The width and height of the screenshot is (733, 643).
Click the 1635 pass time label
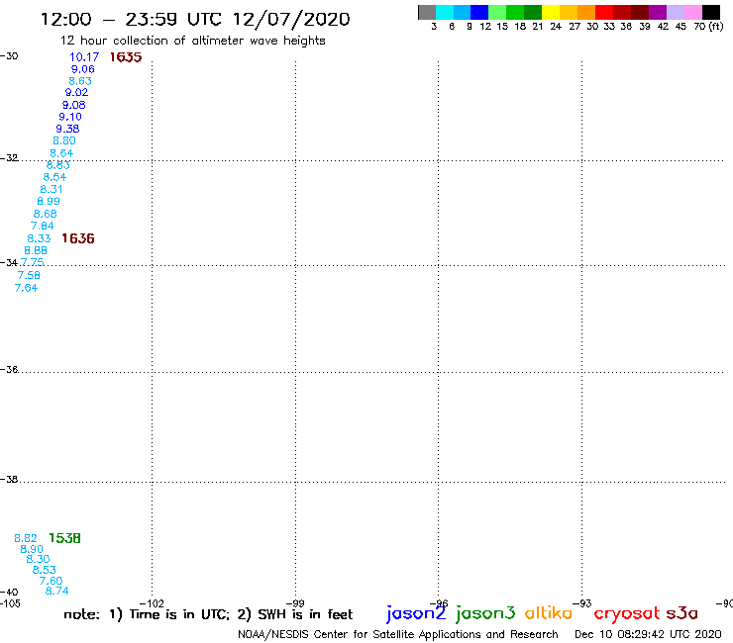(x=126, y=57)
